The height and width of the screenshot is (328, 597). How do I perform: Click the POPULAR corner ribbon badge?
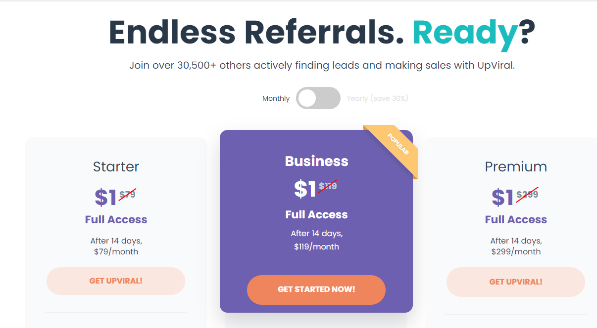tap(397, 146)
